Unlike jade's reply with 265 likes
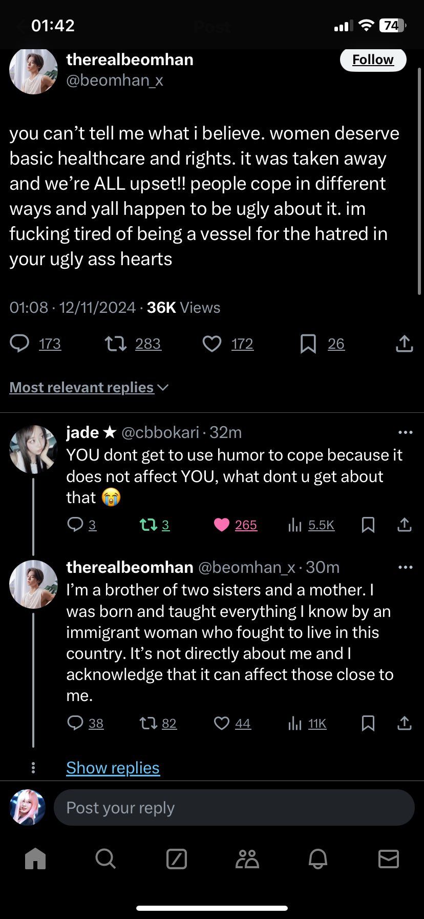 222,525
